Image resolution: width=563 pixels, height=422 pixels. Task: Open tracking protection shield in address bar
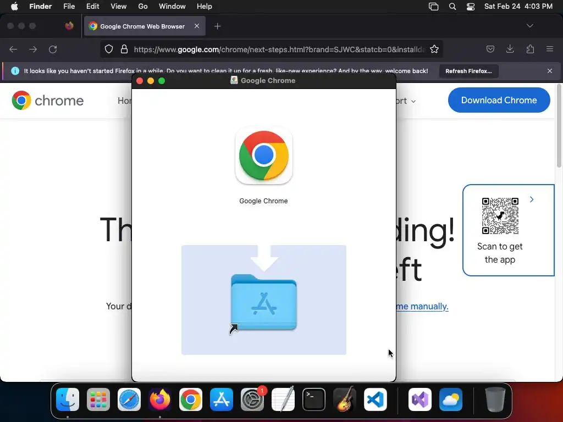(109, 49)
